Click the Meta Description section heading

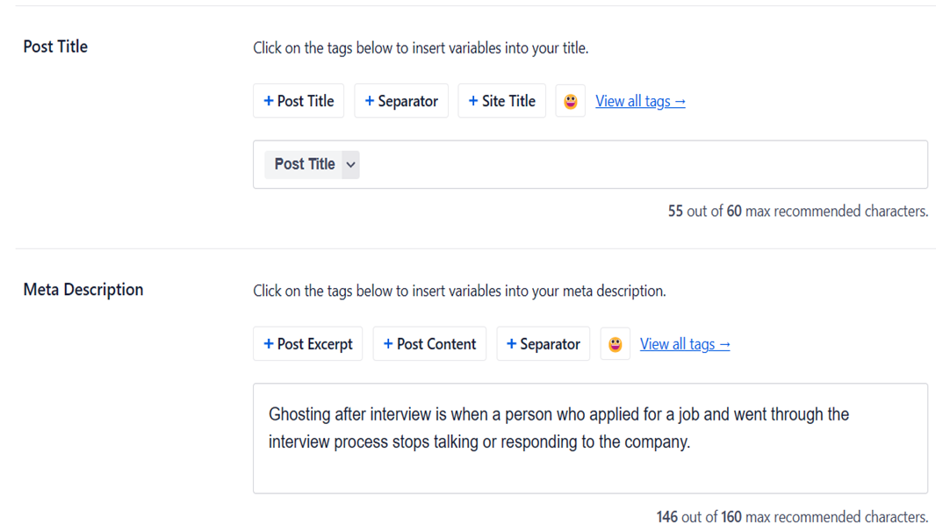click(83, 290)
